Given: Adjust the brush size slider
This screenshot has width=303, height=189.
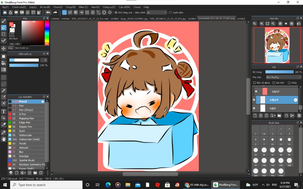Looking at the screenshot, I should pyautogui.click(x=24, y=60).
